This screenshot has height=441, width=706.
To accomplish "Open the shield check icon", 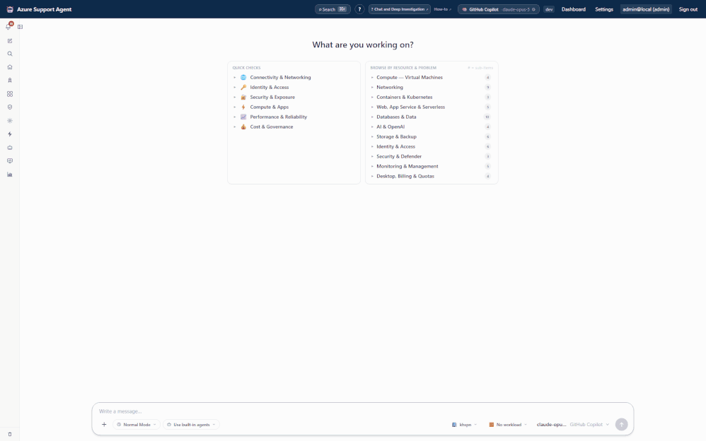I will tap(10, 107).
